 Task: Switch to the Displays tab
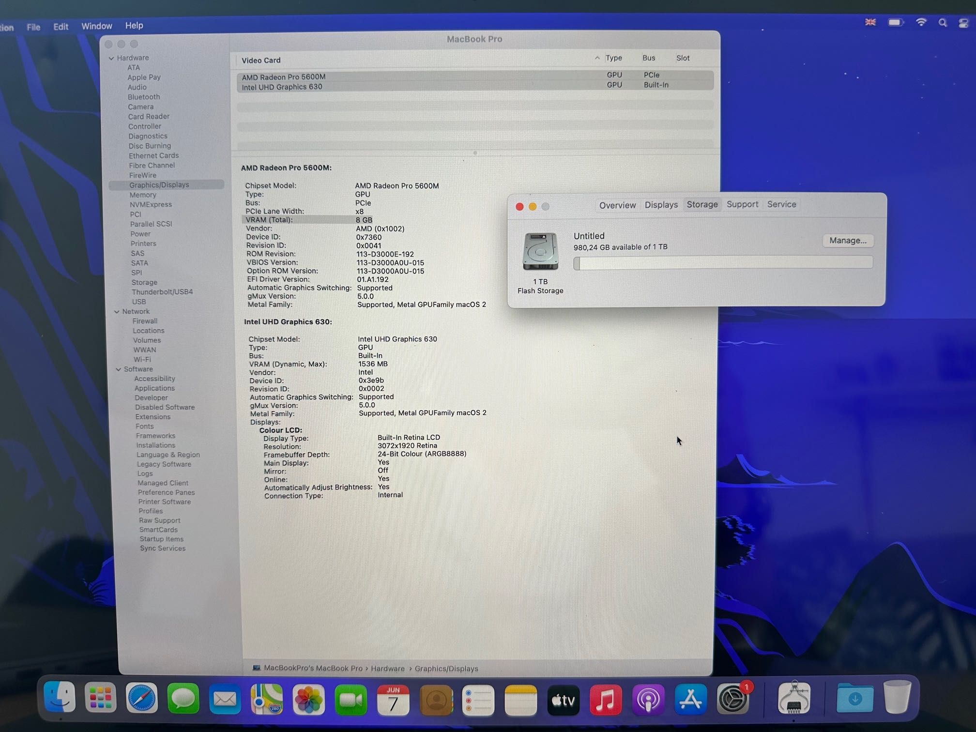click(661, 205)
